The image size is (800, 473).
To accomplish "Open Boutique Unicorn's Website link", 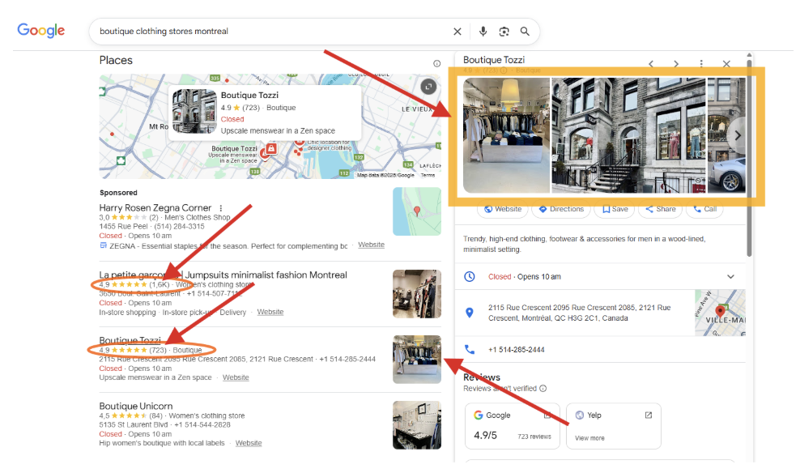I will 249,443.
